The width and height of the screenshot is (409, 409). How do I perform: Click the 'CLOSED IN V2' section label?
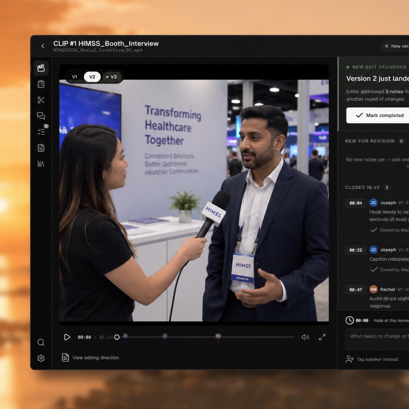(x=362, y=187)
